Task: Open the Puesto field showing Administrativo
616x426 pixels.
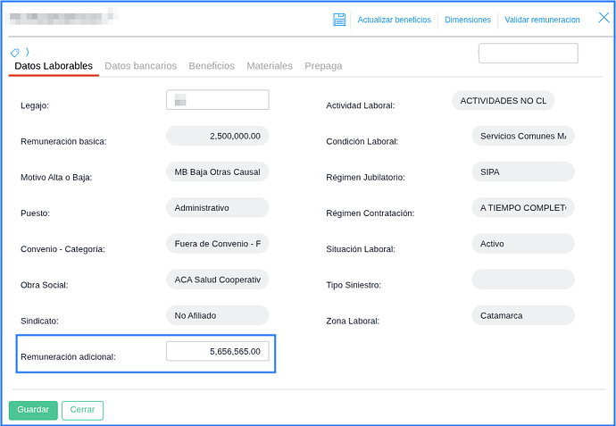Action: (x=217, y=207)
